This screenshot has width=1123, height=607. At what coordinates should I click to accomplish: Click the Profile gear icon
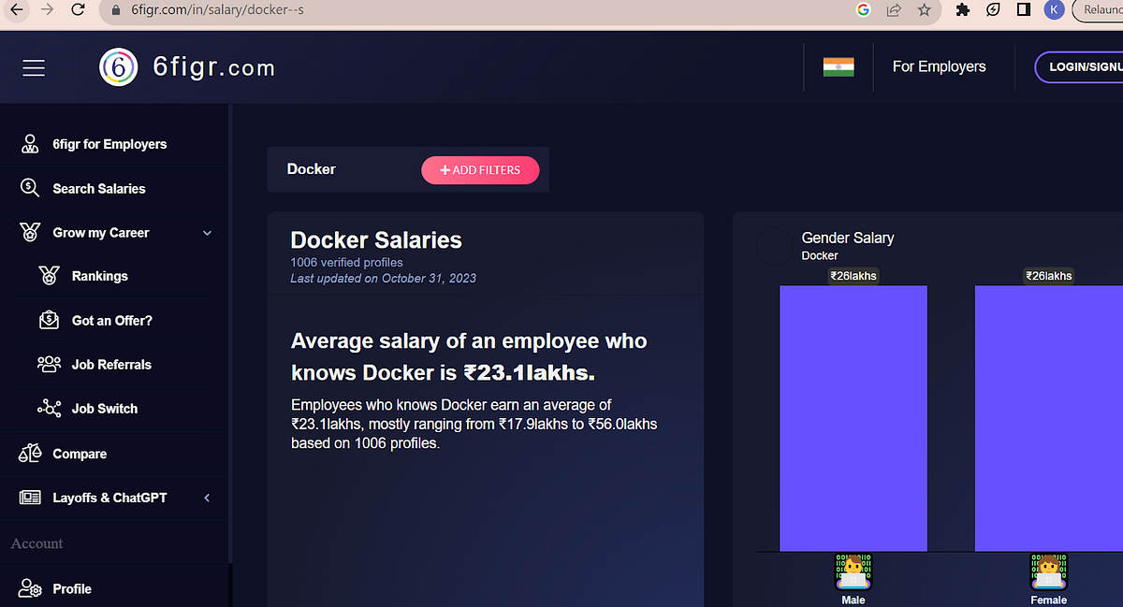coord(30,588)
